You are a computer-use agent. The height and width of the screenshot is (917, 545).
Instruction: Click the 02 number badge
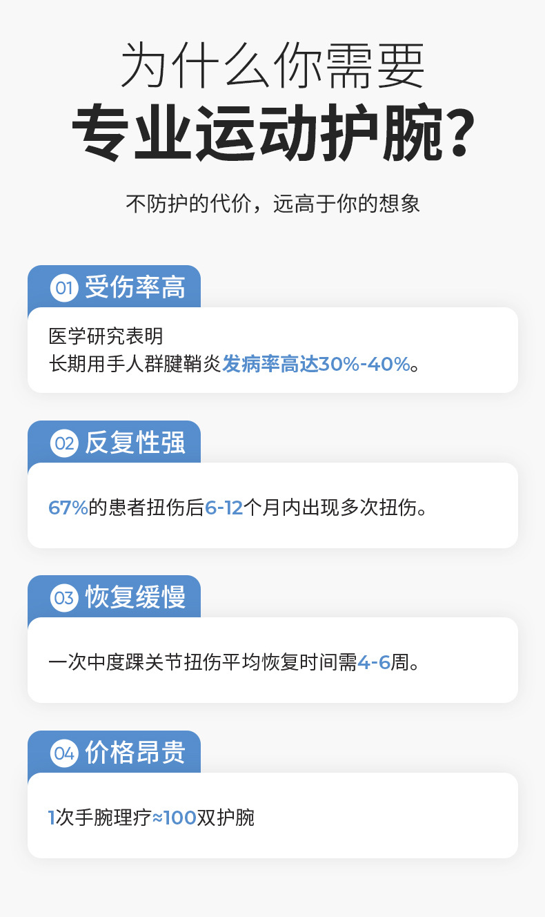pyautogui.click(x=64, y=443)
